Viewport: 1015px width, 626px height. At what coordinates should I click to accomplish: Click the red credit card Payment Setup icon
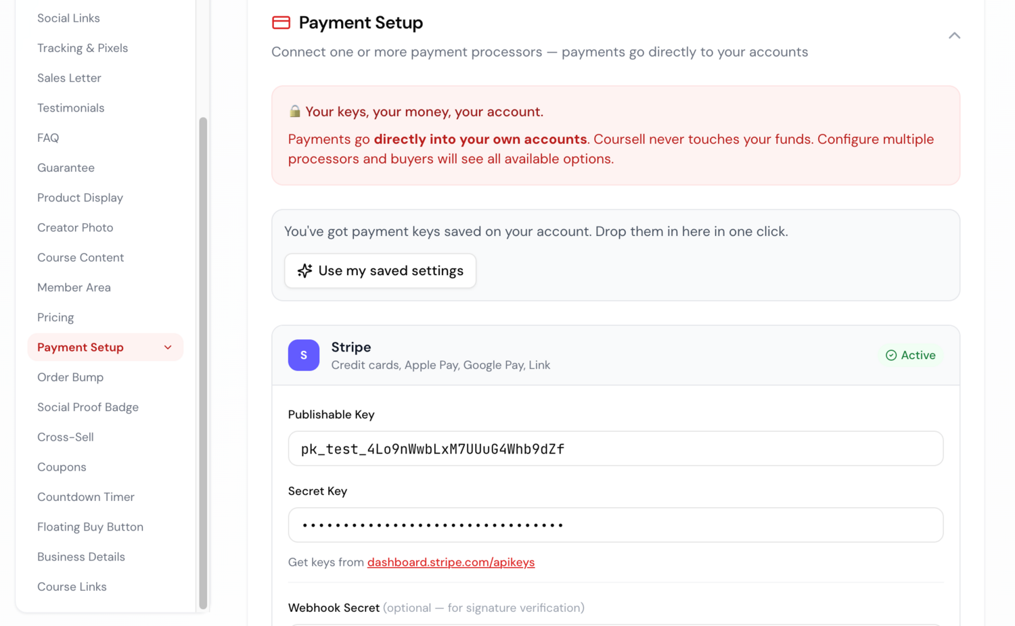(x=281, y=23)
